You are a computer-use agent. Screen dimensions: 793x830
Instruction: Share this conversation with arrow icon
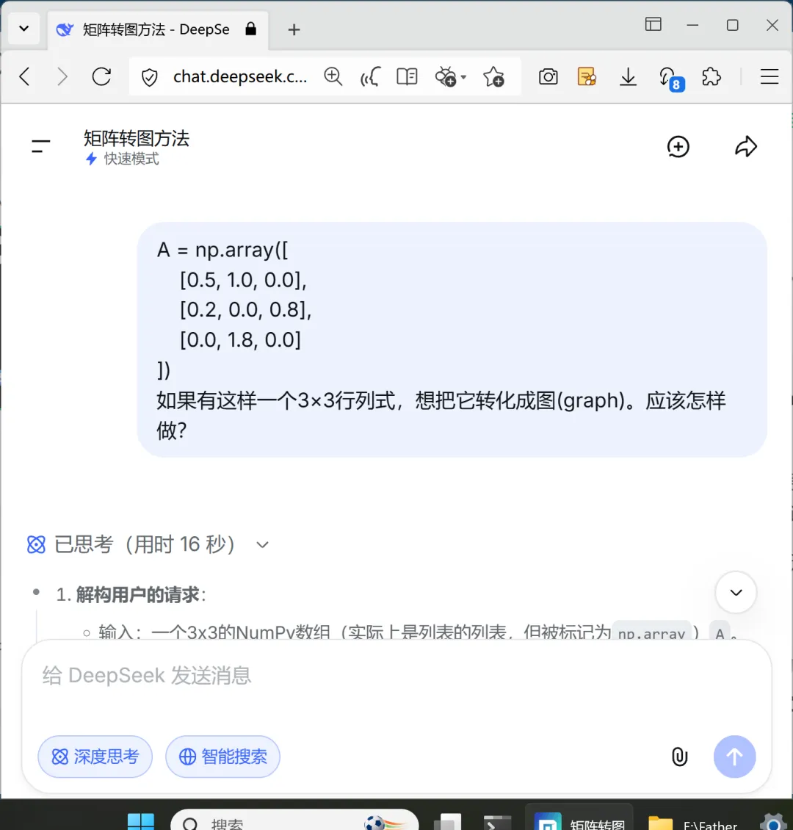click(x=746, y=147)
